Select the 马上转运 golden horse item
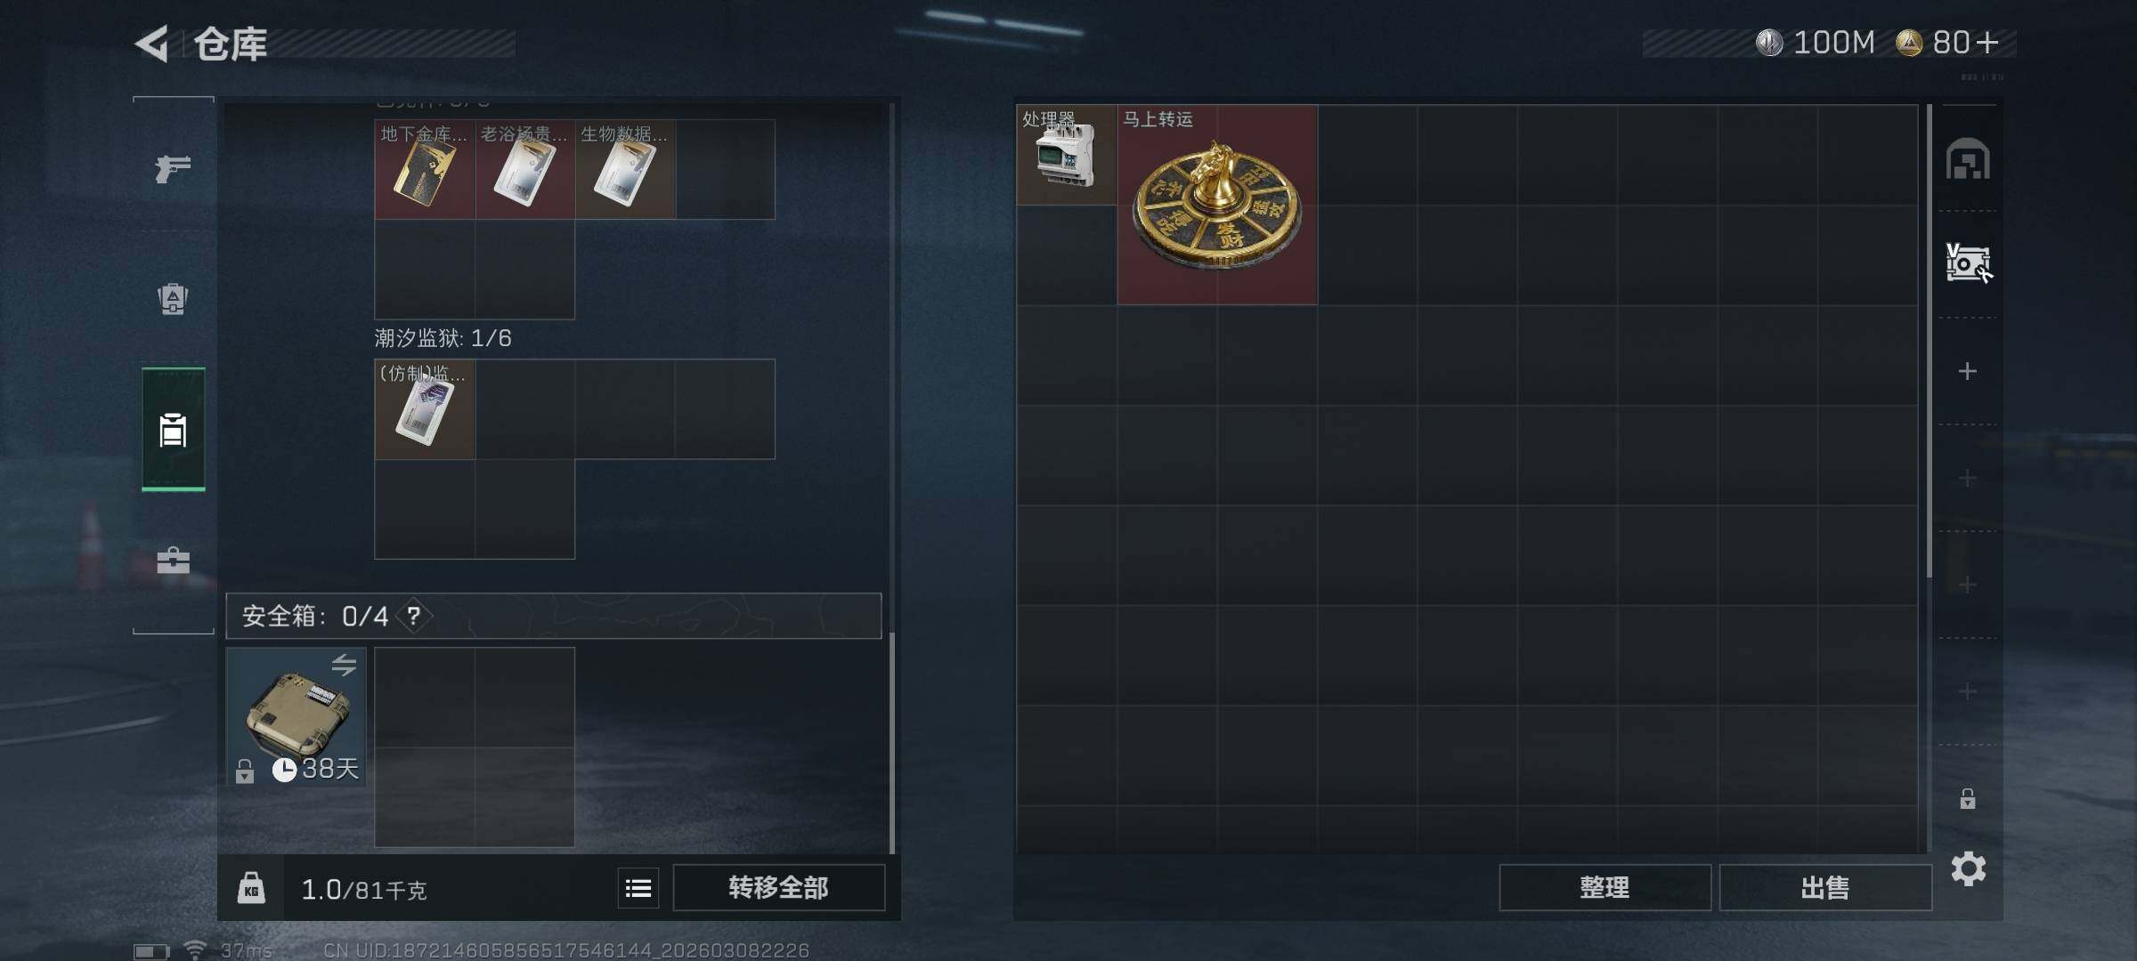The height and width of the screenshot is (961, 2137). click(1217, 205)
